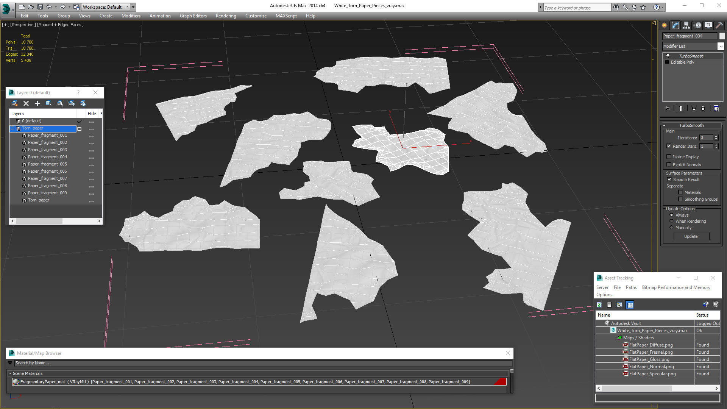Viewport: 727px width, 409px height.
Task: Open the Display command panel tab
Action: (x=708, y=25)
